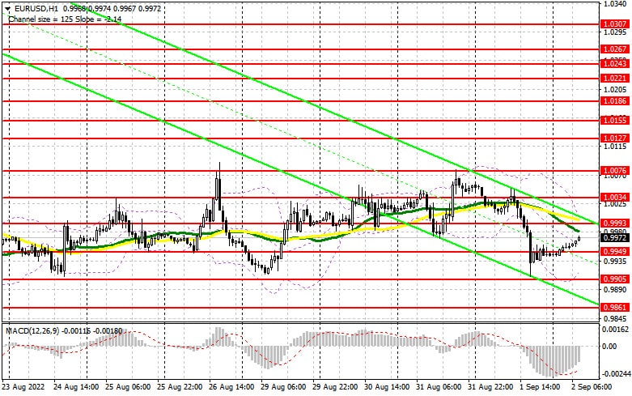Select the 1.0243 red price level label
The image size is (632, 396).
click(614, 64)
